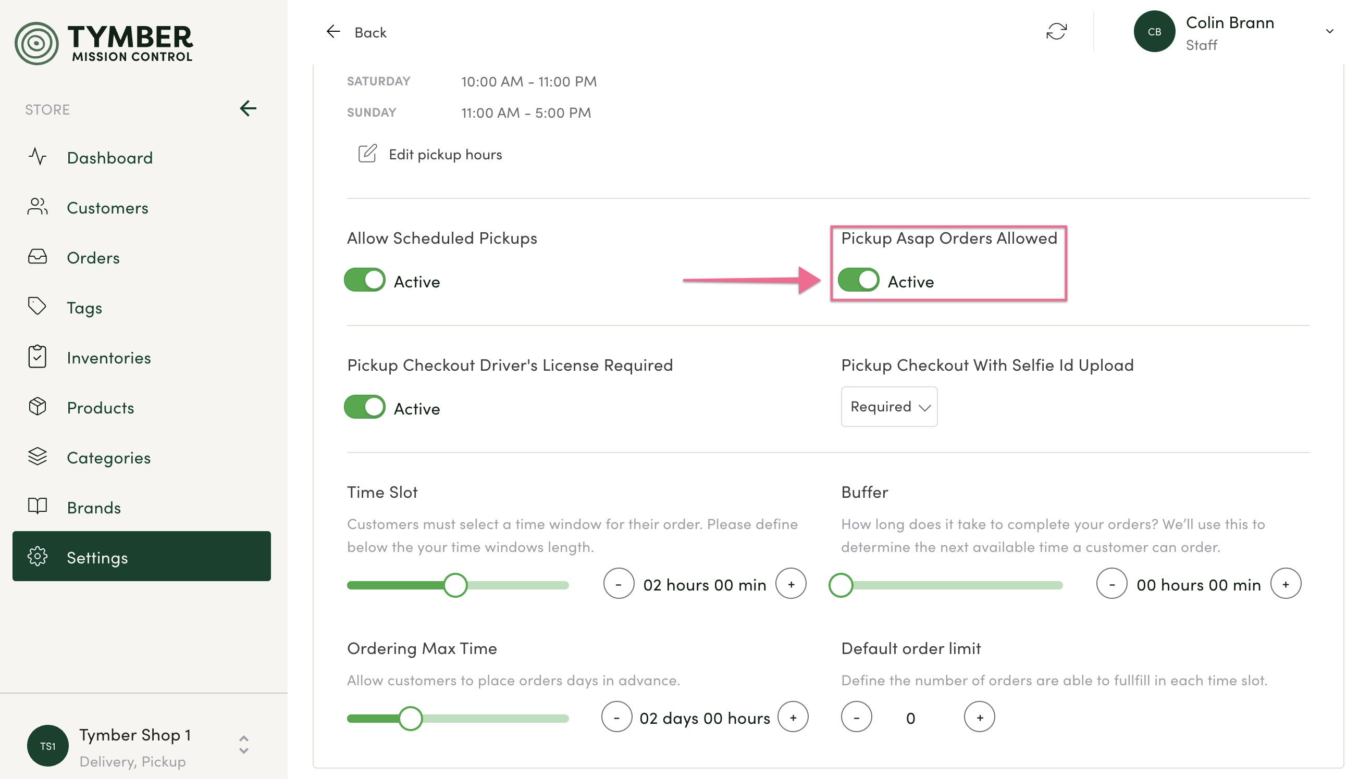This screenshot has height=779, width=1359.
Task: Expand the Colin Brann user menu
Action: pyautogui.click(x=1331, y=32)
